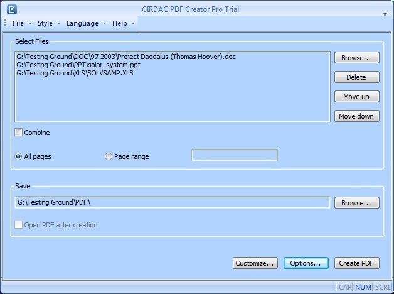The image size is (394, 294).
Task: Select the solar_system.ppt file entry
Action: tap(78, 65)
